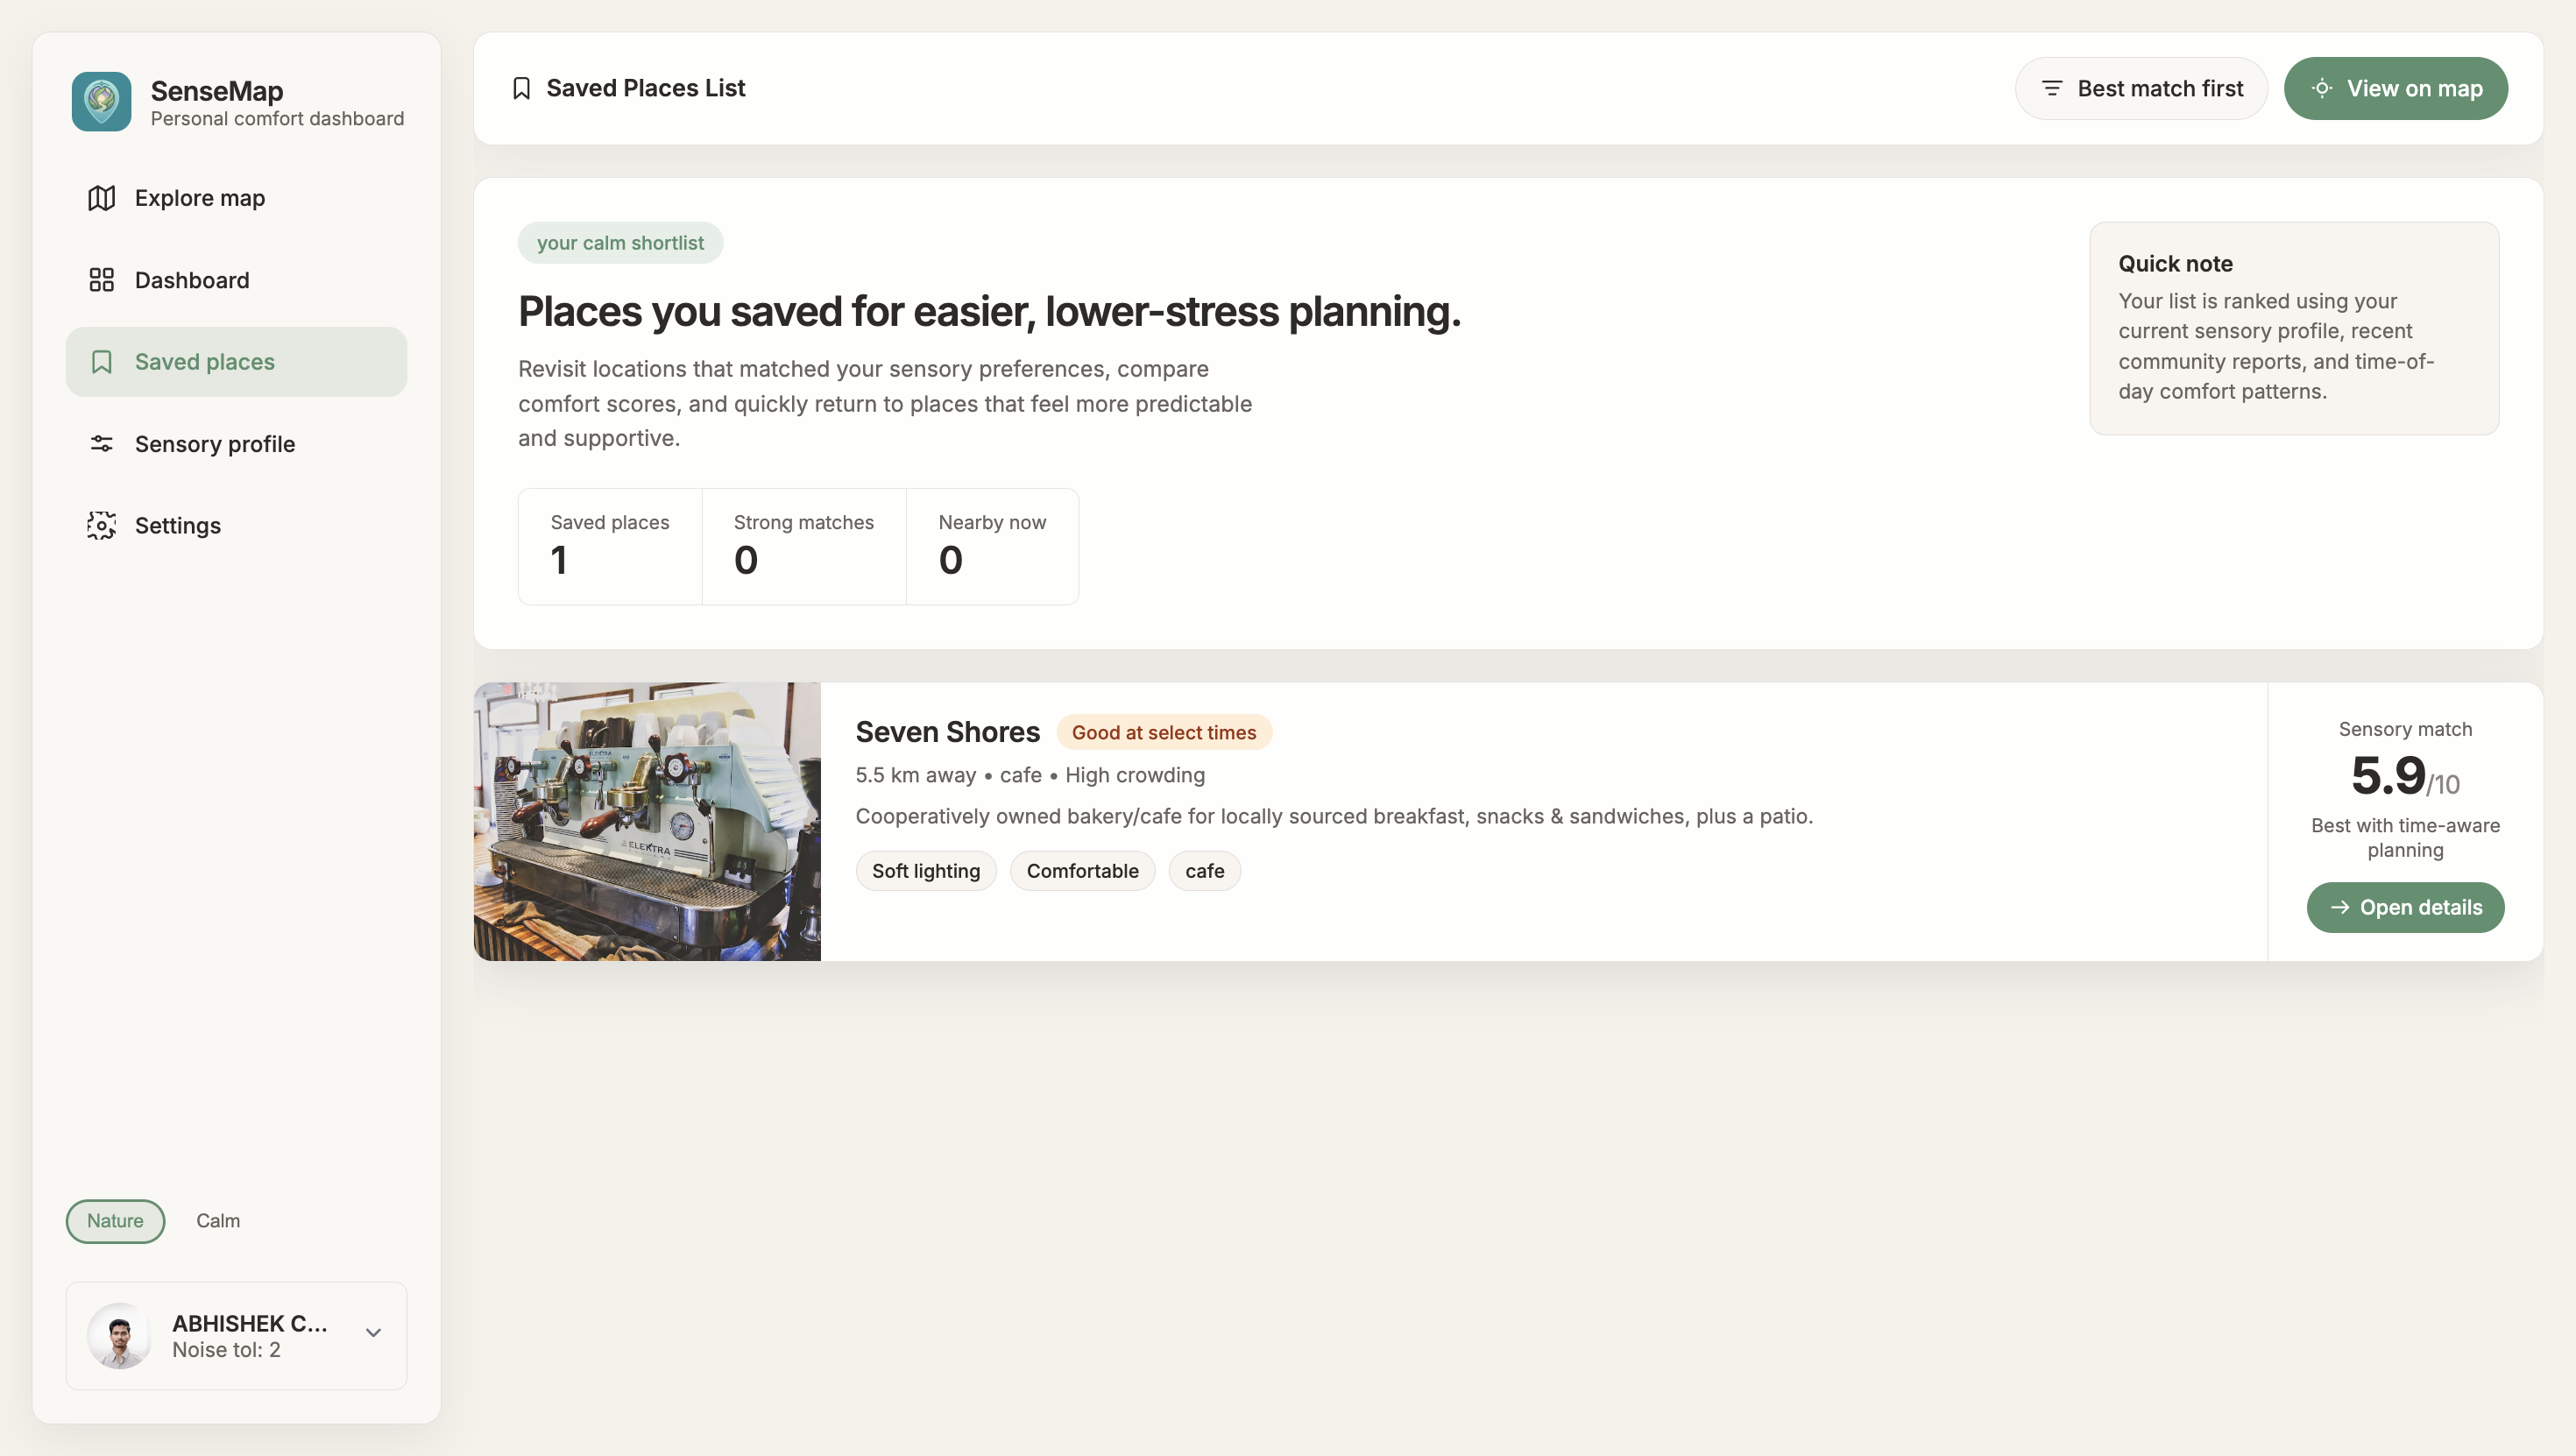
Task: Click the Dashboard grid icon
Action: click(x=101, y=280)
